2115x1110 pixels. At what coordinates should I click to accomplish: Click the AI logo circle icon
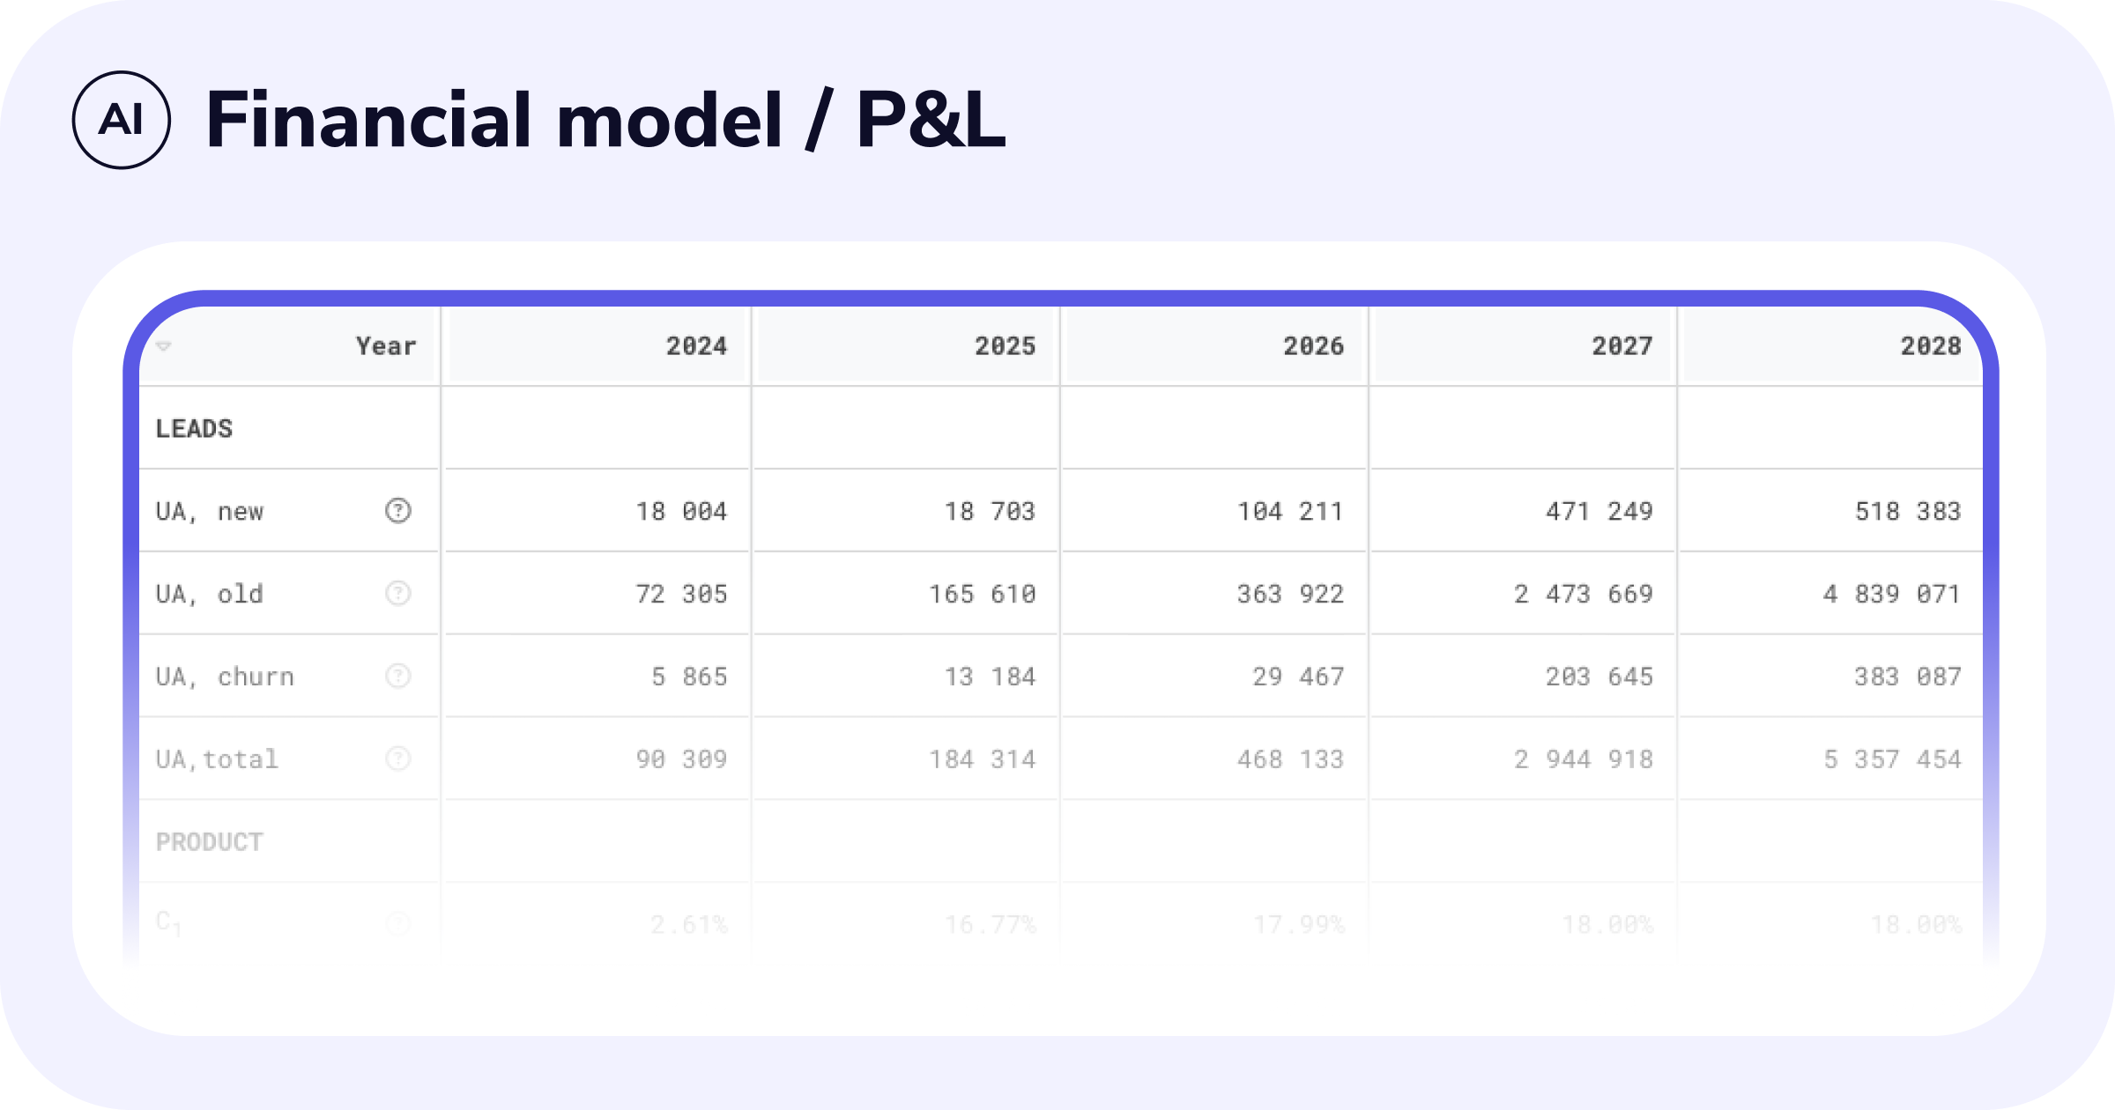[121, 120]
